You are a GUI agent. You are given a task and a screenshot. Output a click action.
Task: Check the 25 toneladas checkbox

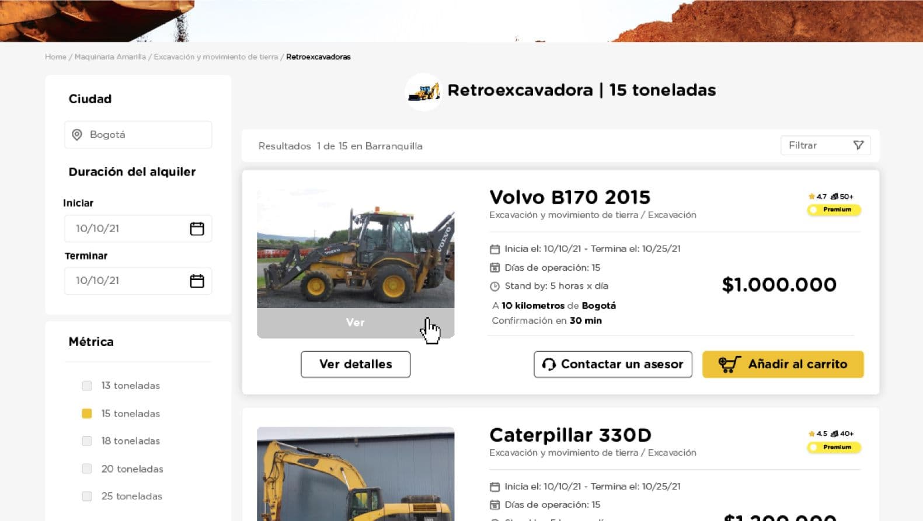coord(87,496)
